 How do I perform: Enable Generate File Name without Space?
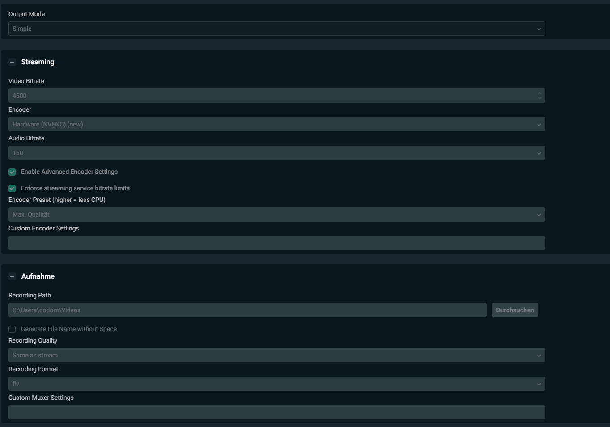12,329
